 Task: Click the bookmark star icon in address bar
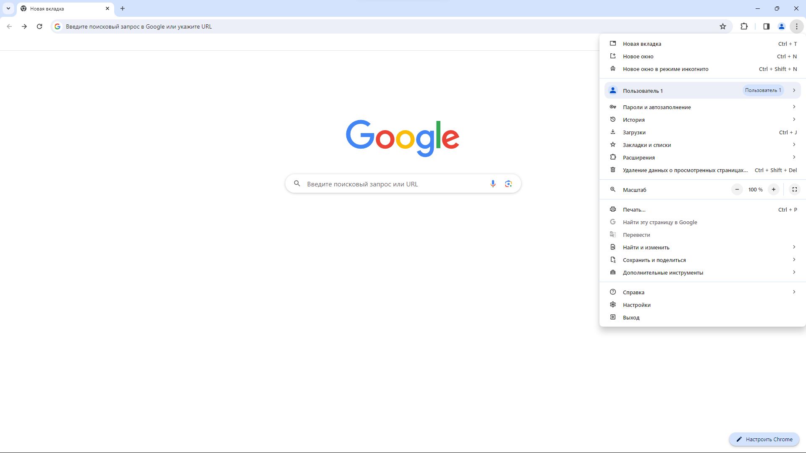(x=722, y=26)
